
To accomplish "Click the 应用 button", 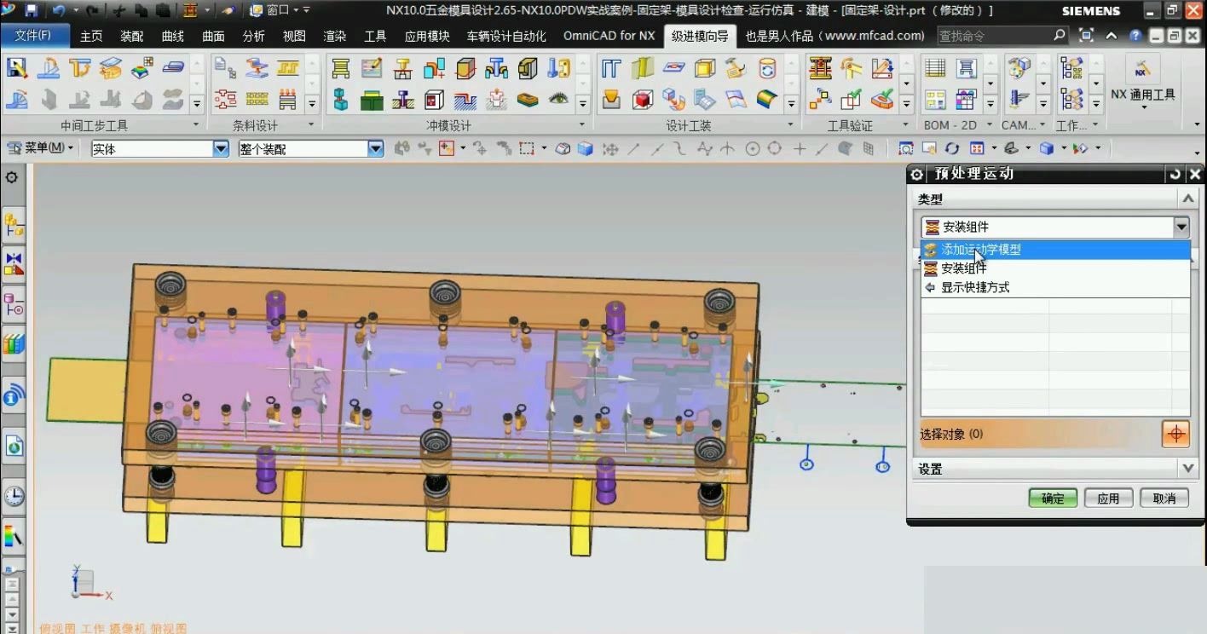I will (1109, 499).
